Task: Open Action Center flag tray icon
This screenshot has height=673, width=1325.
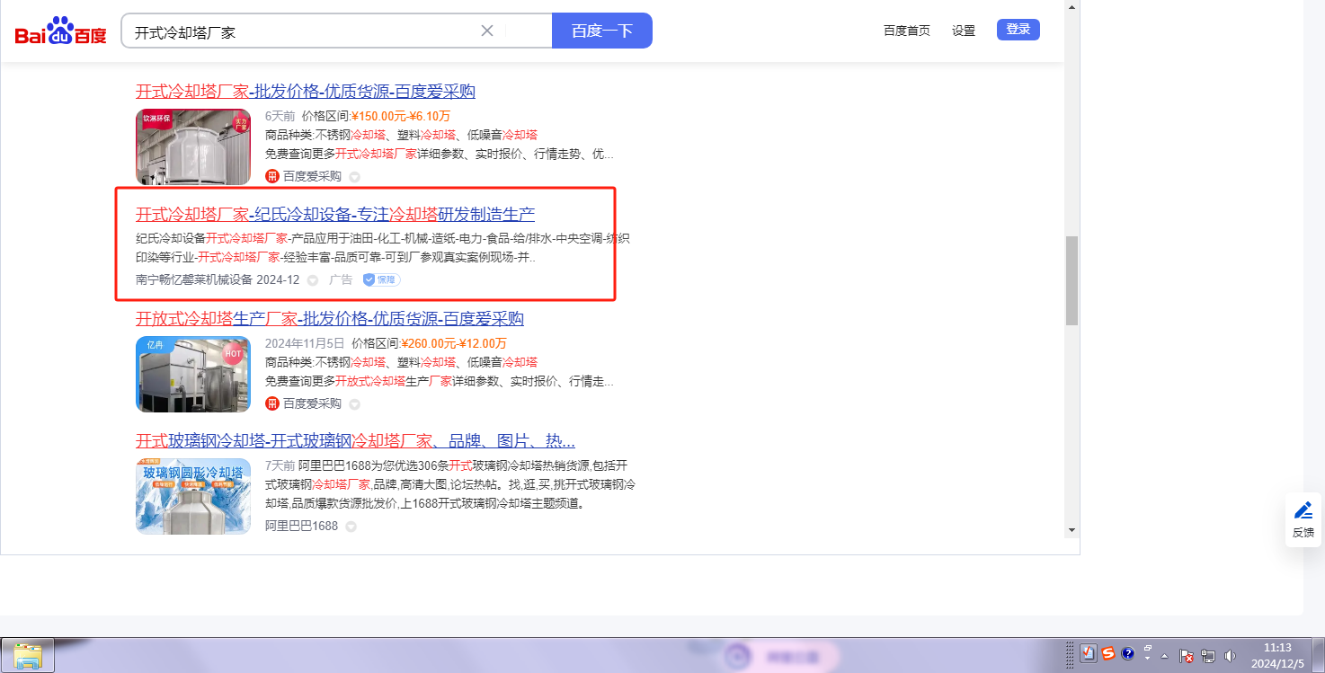Action: pos(1186,656)
